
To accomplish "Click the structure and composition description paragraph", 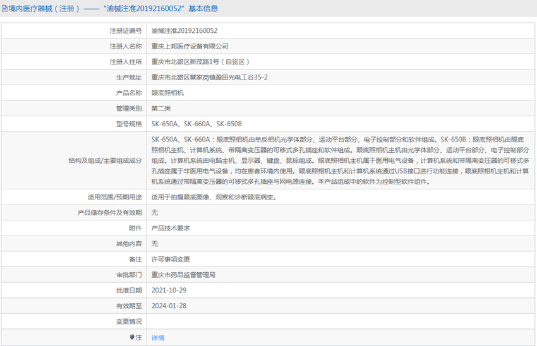I will (x=340, y=160).
